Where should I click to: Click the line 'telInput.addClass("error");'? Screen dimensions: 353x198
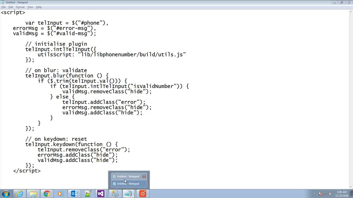(104, 102)
